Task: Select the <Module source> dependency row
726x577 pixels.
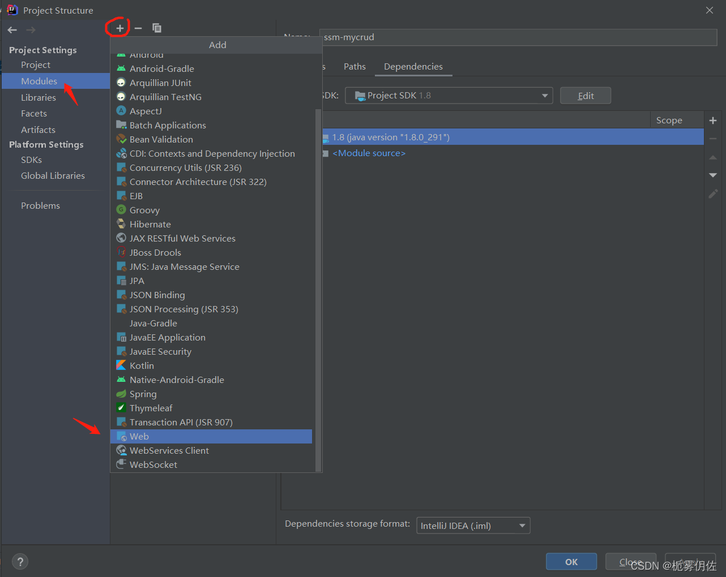Action: coord(513,153)
